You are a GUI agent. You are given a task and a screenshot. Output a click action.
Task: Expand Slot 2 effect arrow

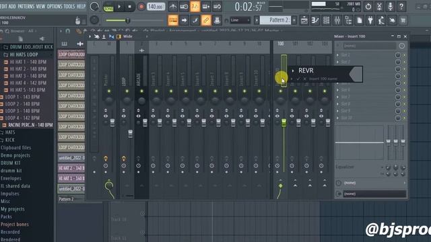[x=337, y=62]
